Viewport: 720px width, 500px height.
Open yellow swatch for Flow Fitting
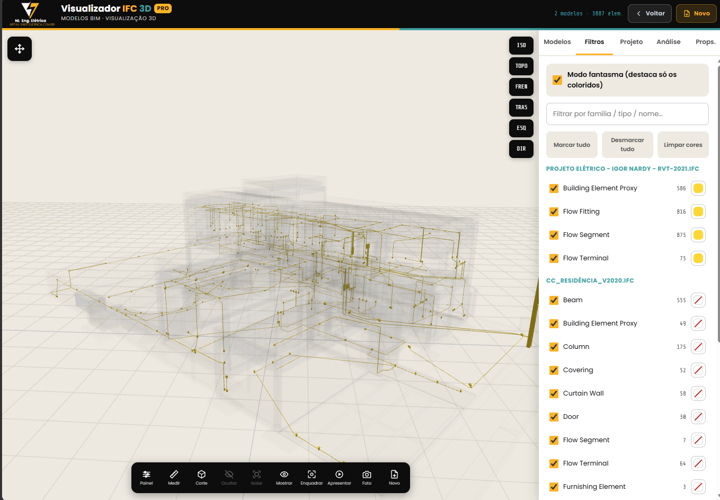[698, 212]
